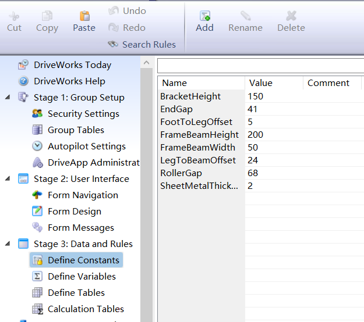Click the Paste clipboard icon
This screenshot has height=322, width=364.
84,16
